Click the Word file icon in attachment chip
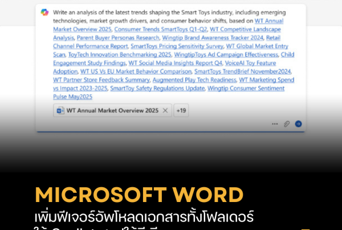 (60, 110)
